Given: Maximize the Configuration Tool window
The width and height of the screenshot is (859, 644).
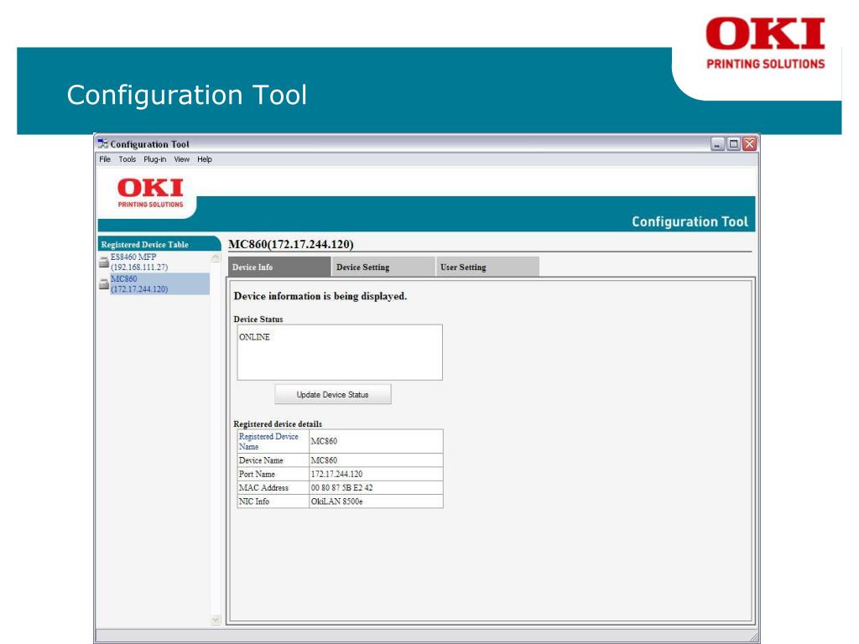Looking at the screenshot, I should tap(733, 144).
